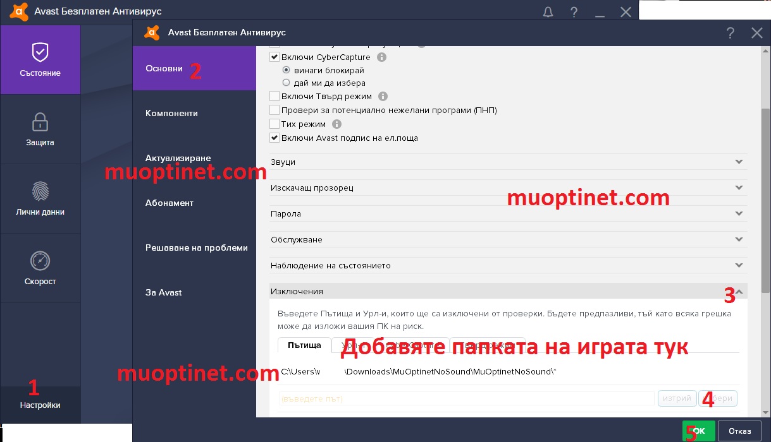Expand Наблюдение на състоянието section
The height and width of the screenshot is (442, 771).
tap(509, 266)
